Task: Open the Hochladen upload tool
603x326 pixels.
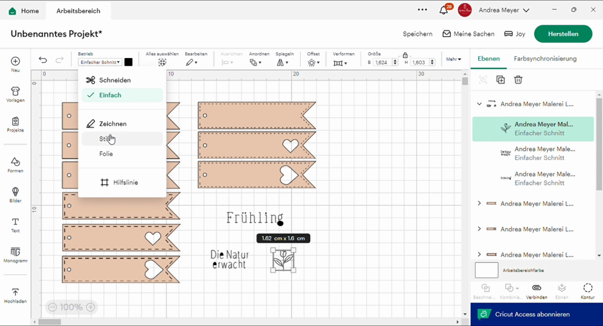Action: pos(15,296)
